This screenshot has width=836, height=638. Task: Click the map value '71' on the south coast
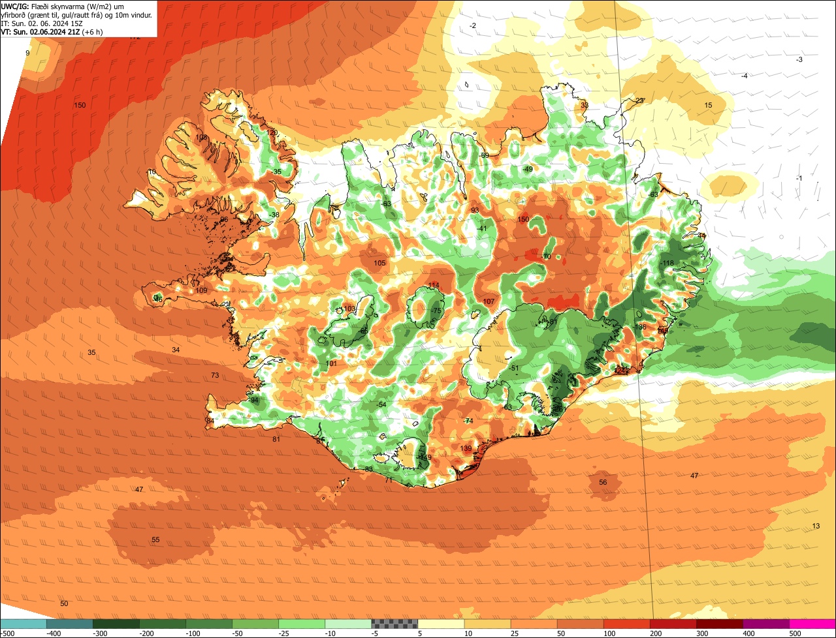point(389,480)
